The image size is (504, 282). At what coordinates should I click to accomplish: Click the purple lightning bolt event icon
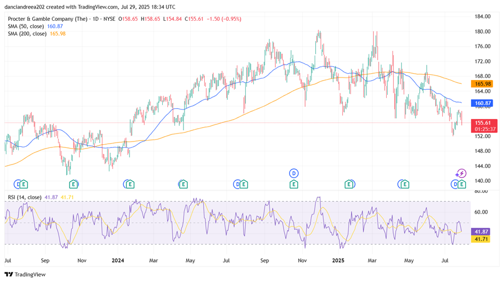[461, 174]
